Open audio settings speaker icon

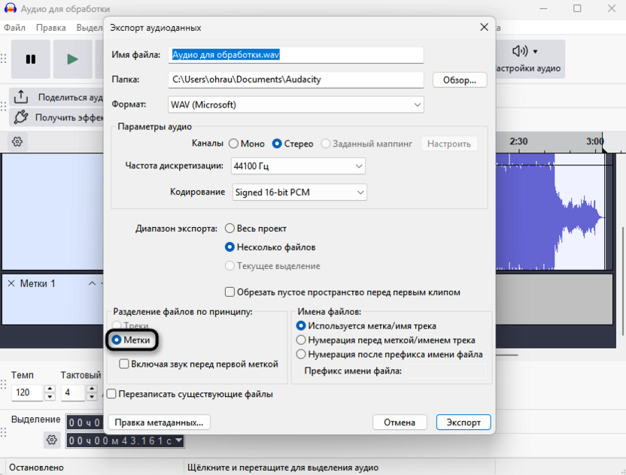pyautogui.click(x=520, y=51)
